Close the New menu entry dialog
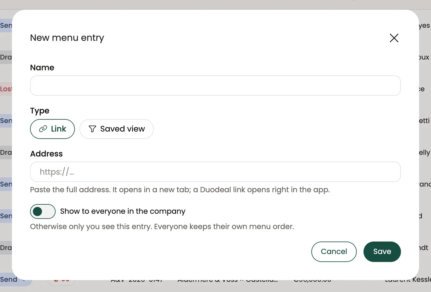 [394, 38]
